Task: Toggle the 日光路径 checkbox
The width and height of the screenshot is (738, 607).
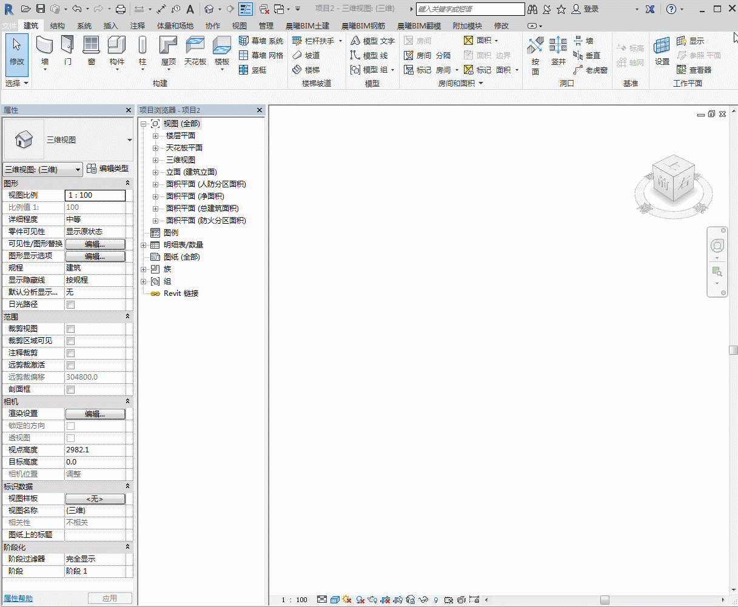Action: pos(70,304)
